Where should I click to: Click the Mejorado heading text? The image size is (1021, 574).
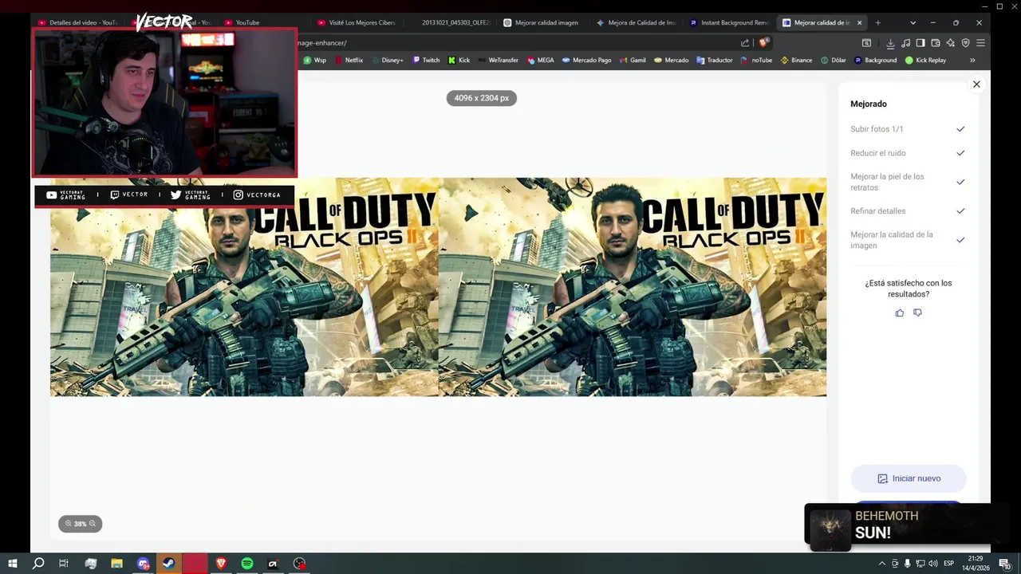869,104
